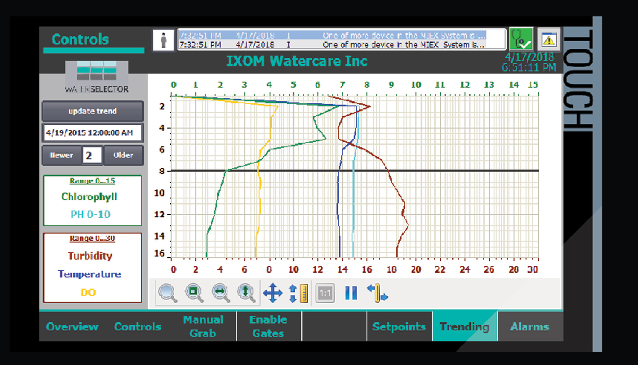Open the Overview screen tab
The image size is (638, 365).
72,327
